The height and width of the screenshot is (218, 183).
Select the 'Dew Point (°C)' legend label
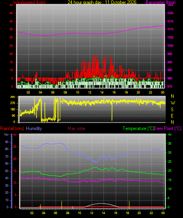pos(168,128)
